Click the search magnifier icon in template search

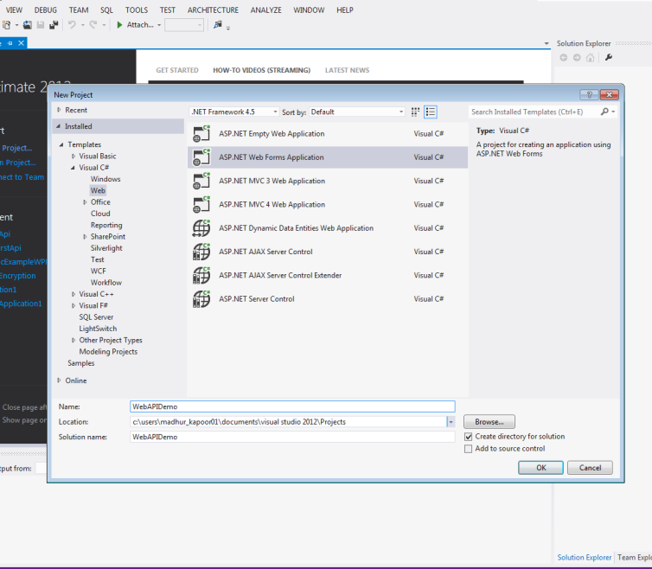(x=605, y=112)
